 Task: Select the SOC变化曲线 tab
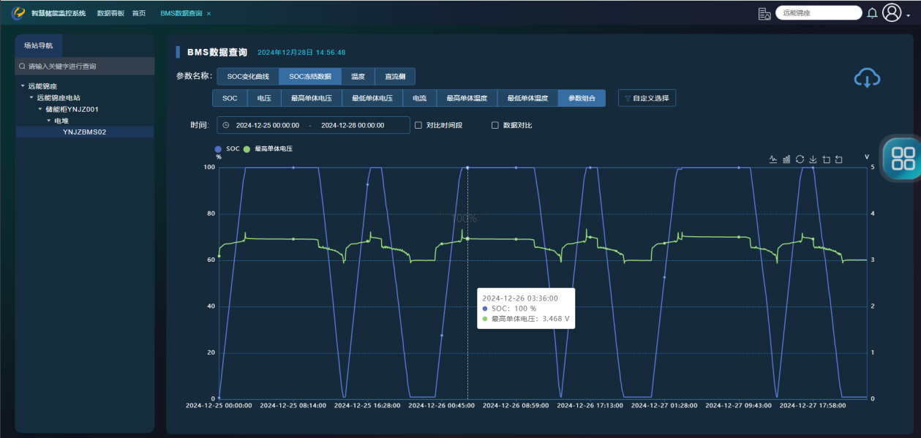248,76
